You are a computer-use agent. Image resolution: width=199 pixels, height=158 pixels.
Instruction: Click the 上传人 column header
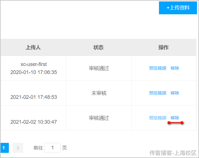tap(33, 47)
